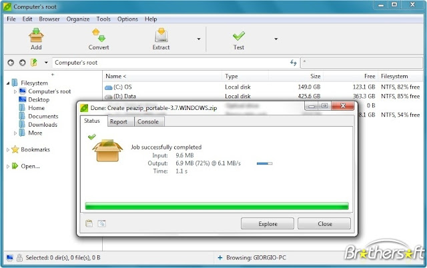Click the Bookmarks star icon
Screen dimensions: 427x268
pos(15,149)
